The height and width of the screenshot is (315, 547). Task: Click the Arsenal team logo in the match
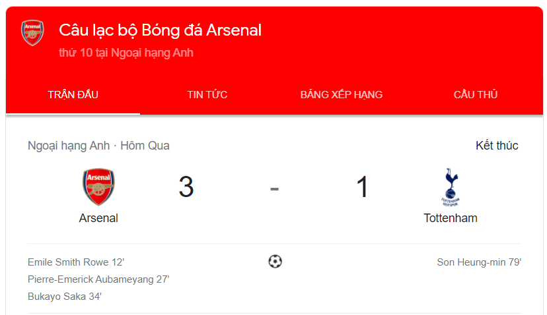click(x=98, y=187)
